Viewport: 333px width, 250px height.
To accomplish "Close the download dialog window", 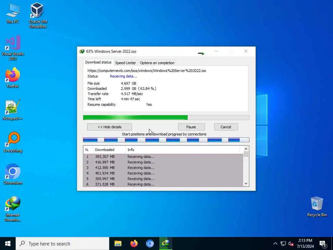I will pos(246,51).
